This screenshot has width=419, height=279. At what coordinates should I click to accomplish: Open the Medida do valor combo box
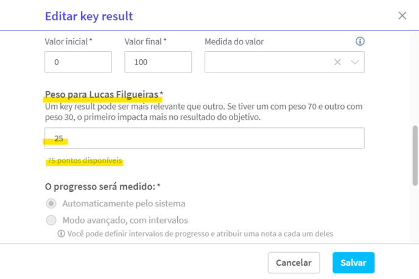pos(284,62)
